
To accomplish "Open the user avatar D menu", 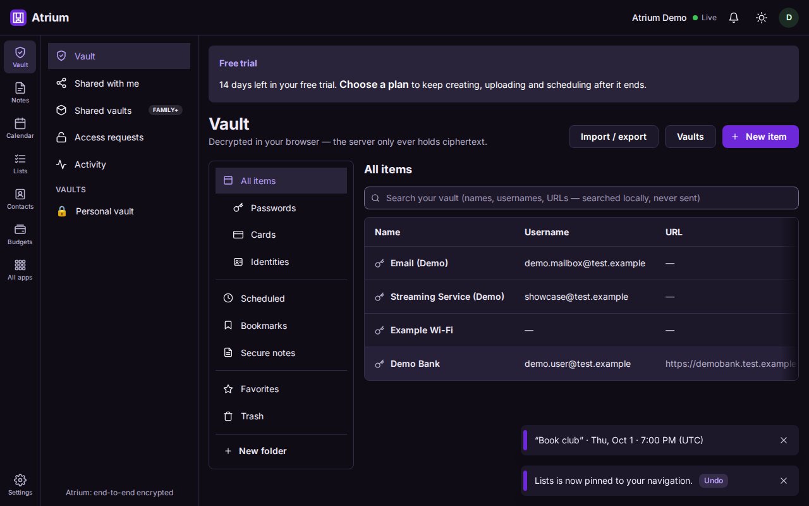I will [789, 18].
